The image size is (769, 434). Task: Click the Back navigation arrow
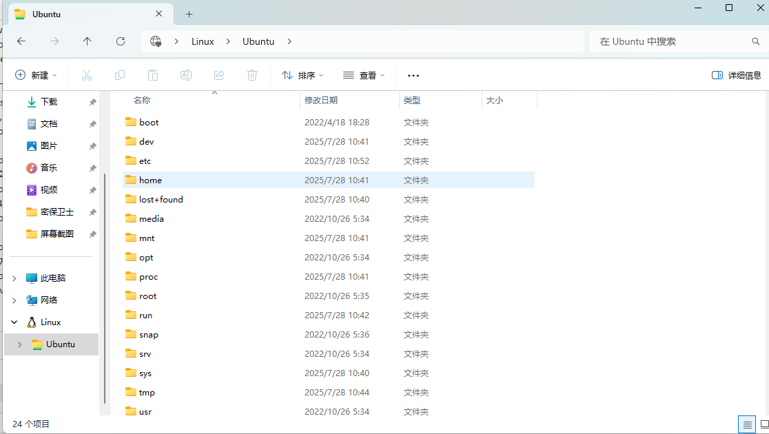coord(21,41)
